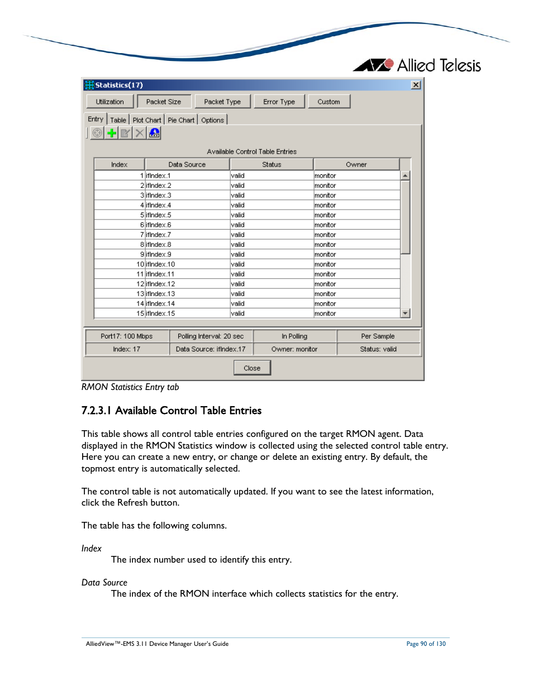Click the ifIndex.13 data source cell
Screen dimensions: 533x690
click(187, 294)
